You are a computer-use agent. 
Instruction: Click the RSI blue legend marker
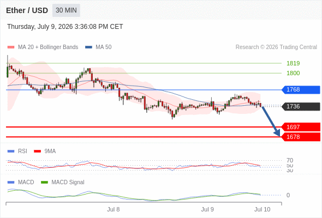coord(11,152)
